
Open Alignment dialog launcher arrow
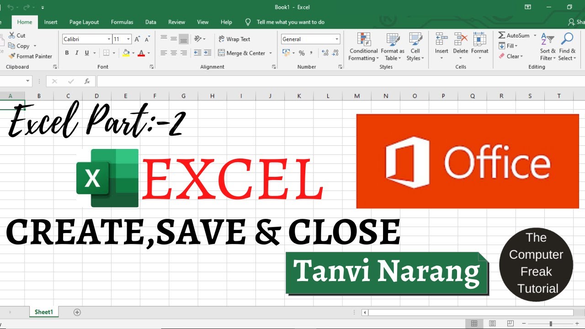point(274,67)
